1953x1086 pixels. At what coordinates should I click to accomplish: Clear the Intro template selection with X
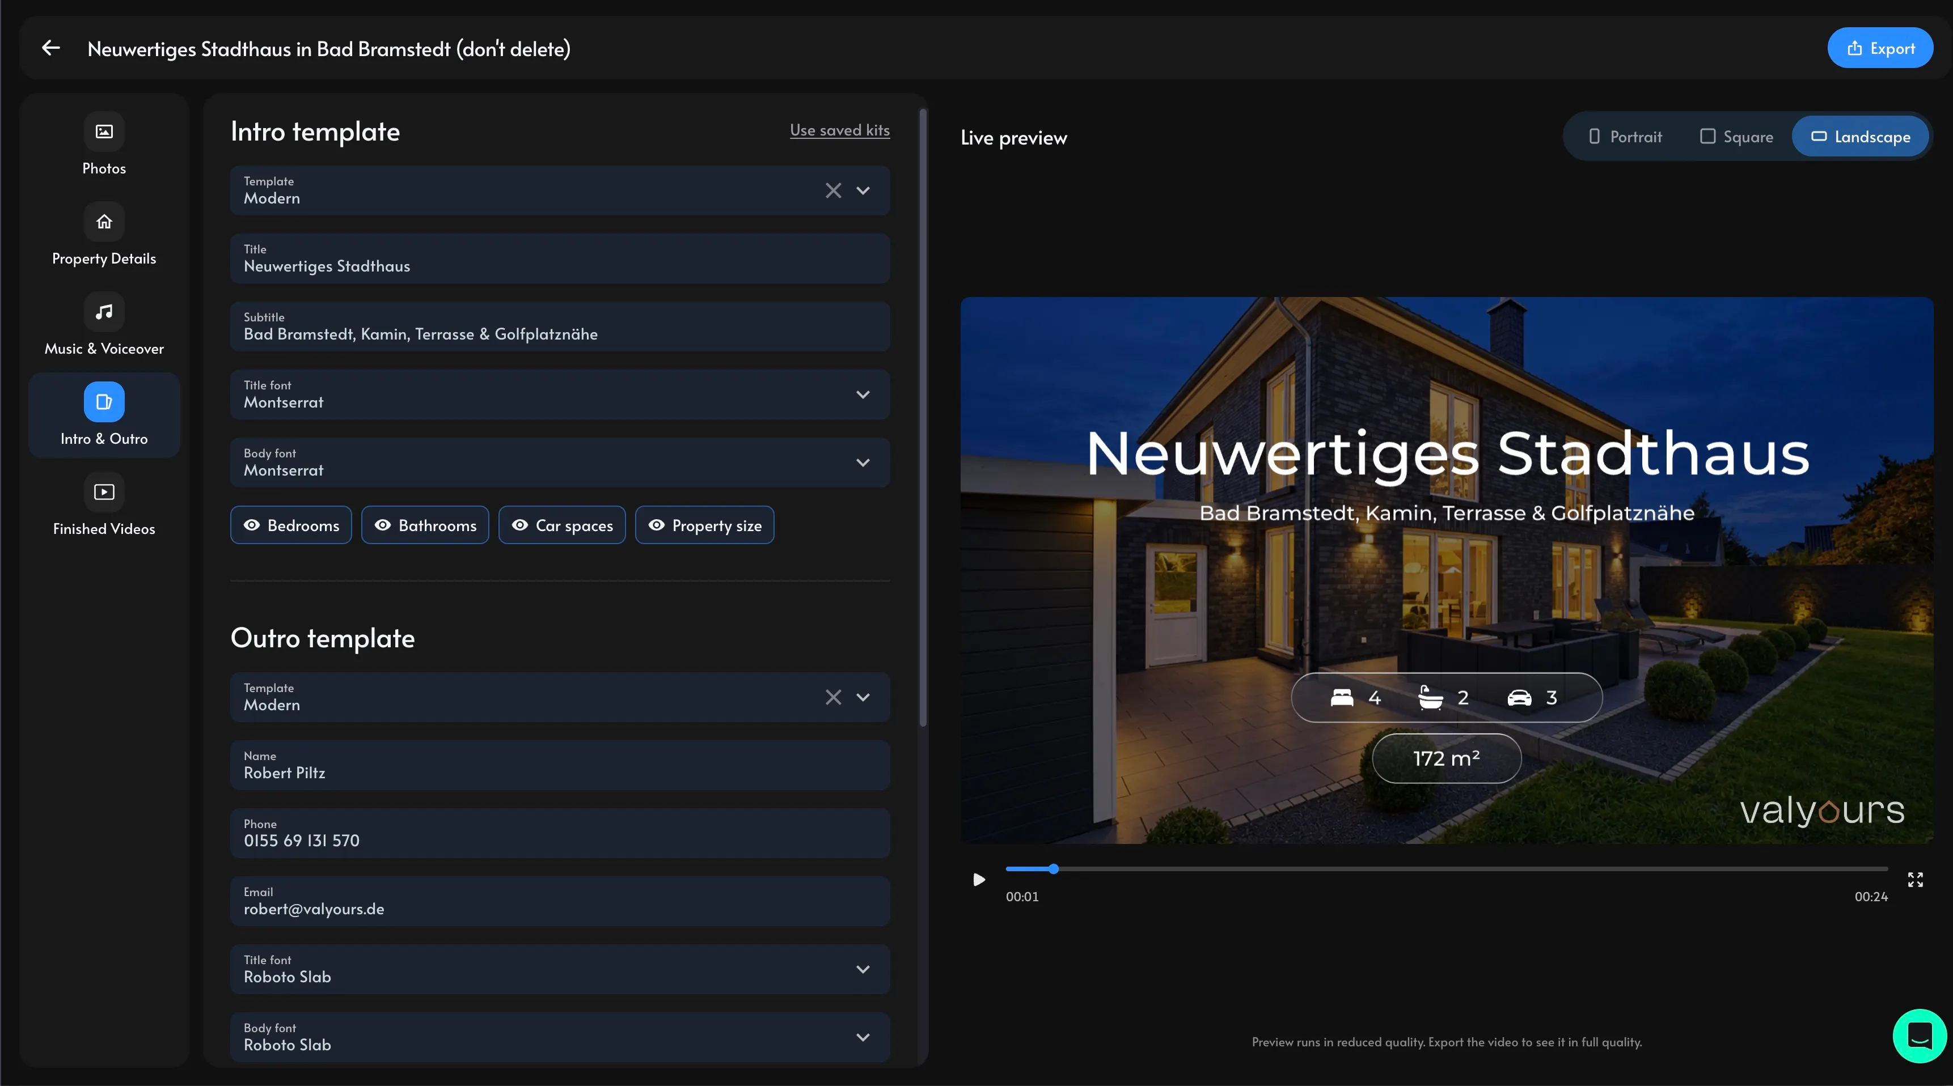click(833, 190)
